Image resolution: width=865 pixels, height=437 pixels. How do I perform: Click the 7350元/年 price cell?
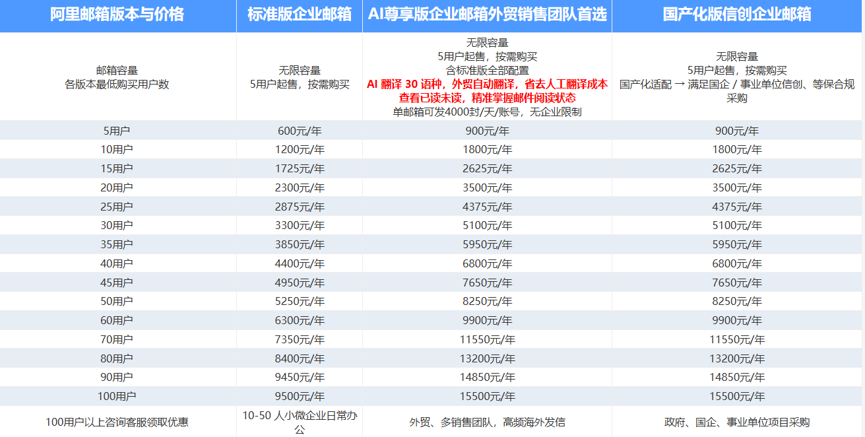pos(300,340)
